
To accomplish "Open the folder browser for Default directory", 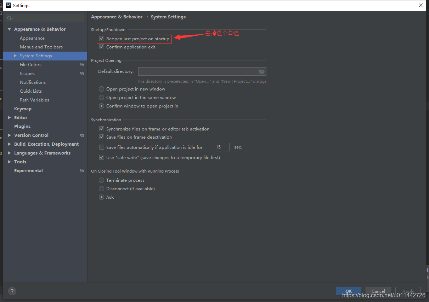I will 262,71.
